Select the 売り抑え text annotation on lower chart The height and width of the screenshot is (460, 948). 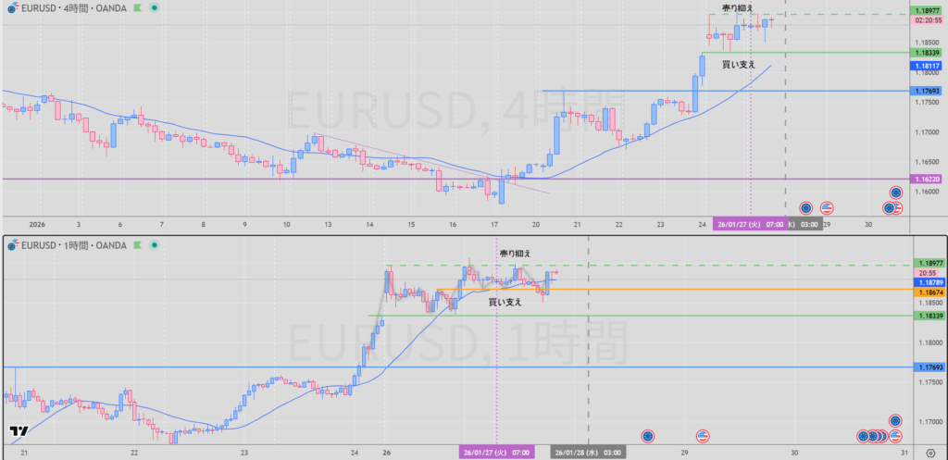(516, 253)
